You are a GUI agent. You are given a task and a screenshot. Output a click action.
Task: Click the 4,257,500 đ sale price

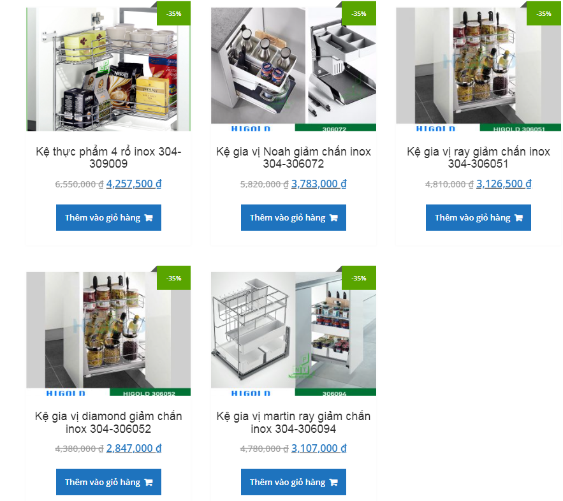coord(134,184)
